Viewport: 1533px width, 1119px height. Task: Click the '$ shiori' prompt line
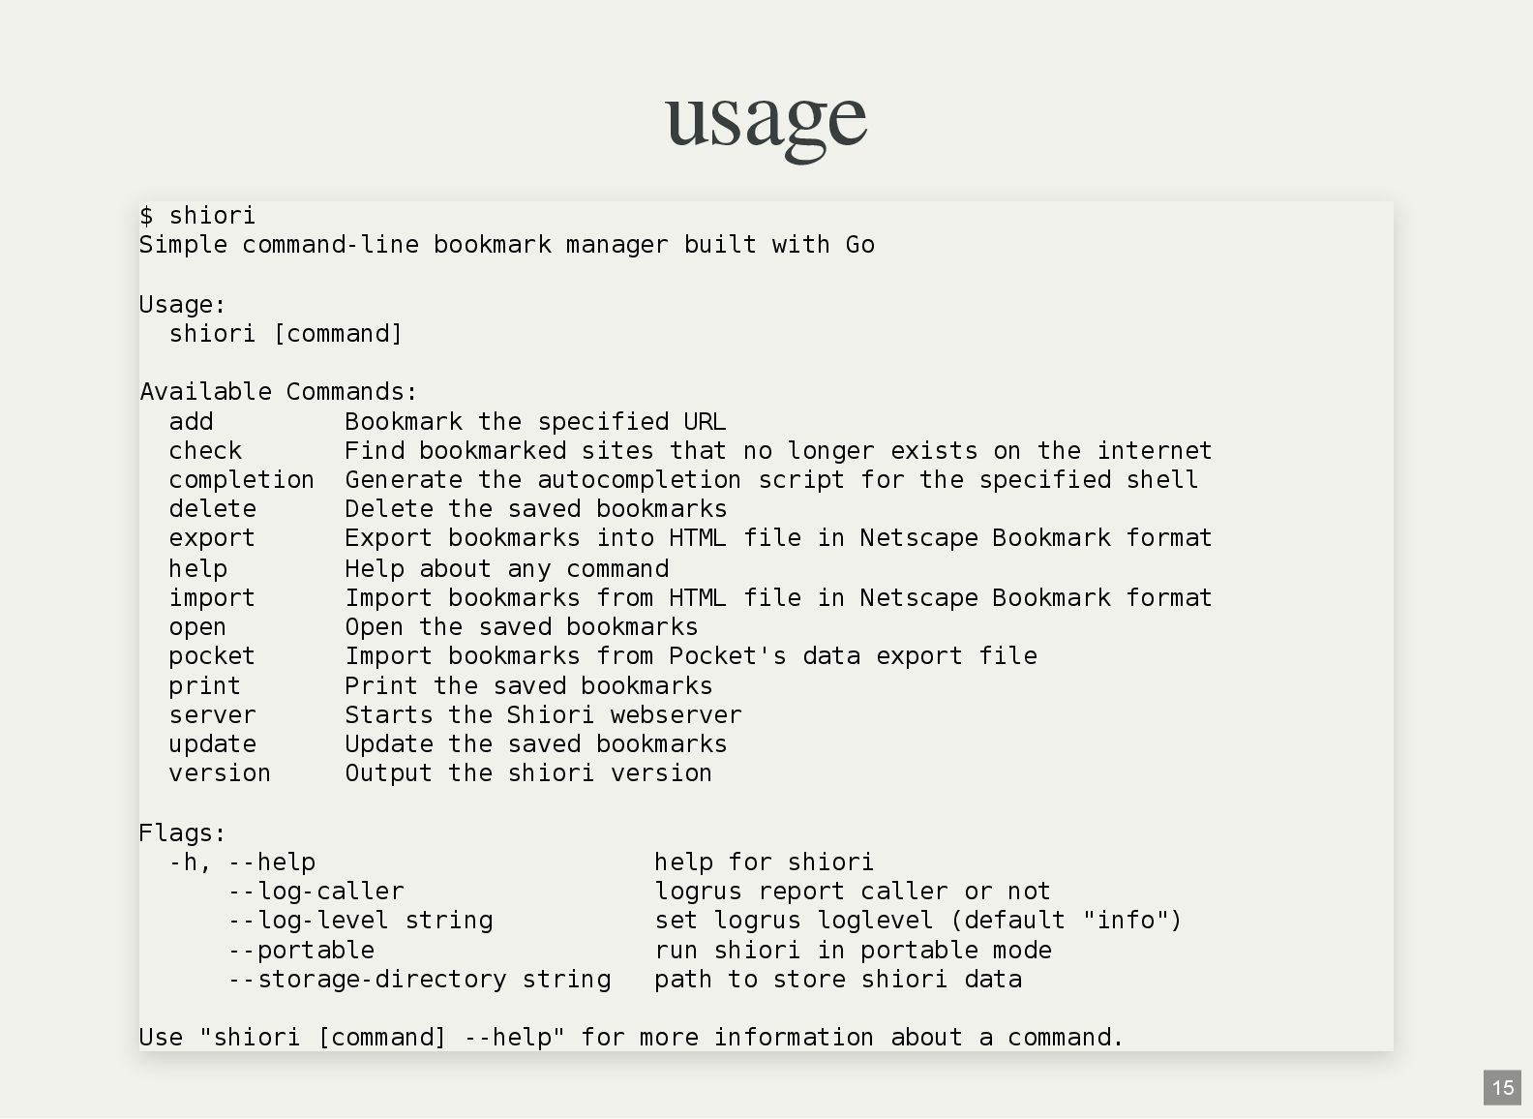pos(197,215)
